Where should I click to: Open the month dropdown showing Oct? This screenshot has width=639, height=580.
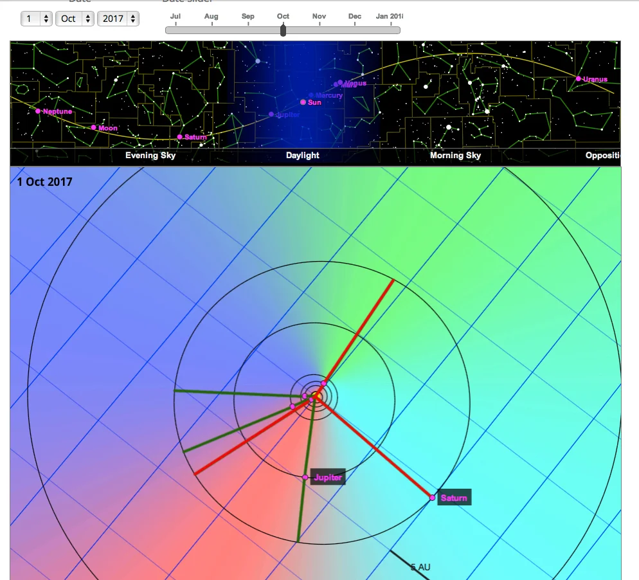click(75, 19)
